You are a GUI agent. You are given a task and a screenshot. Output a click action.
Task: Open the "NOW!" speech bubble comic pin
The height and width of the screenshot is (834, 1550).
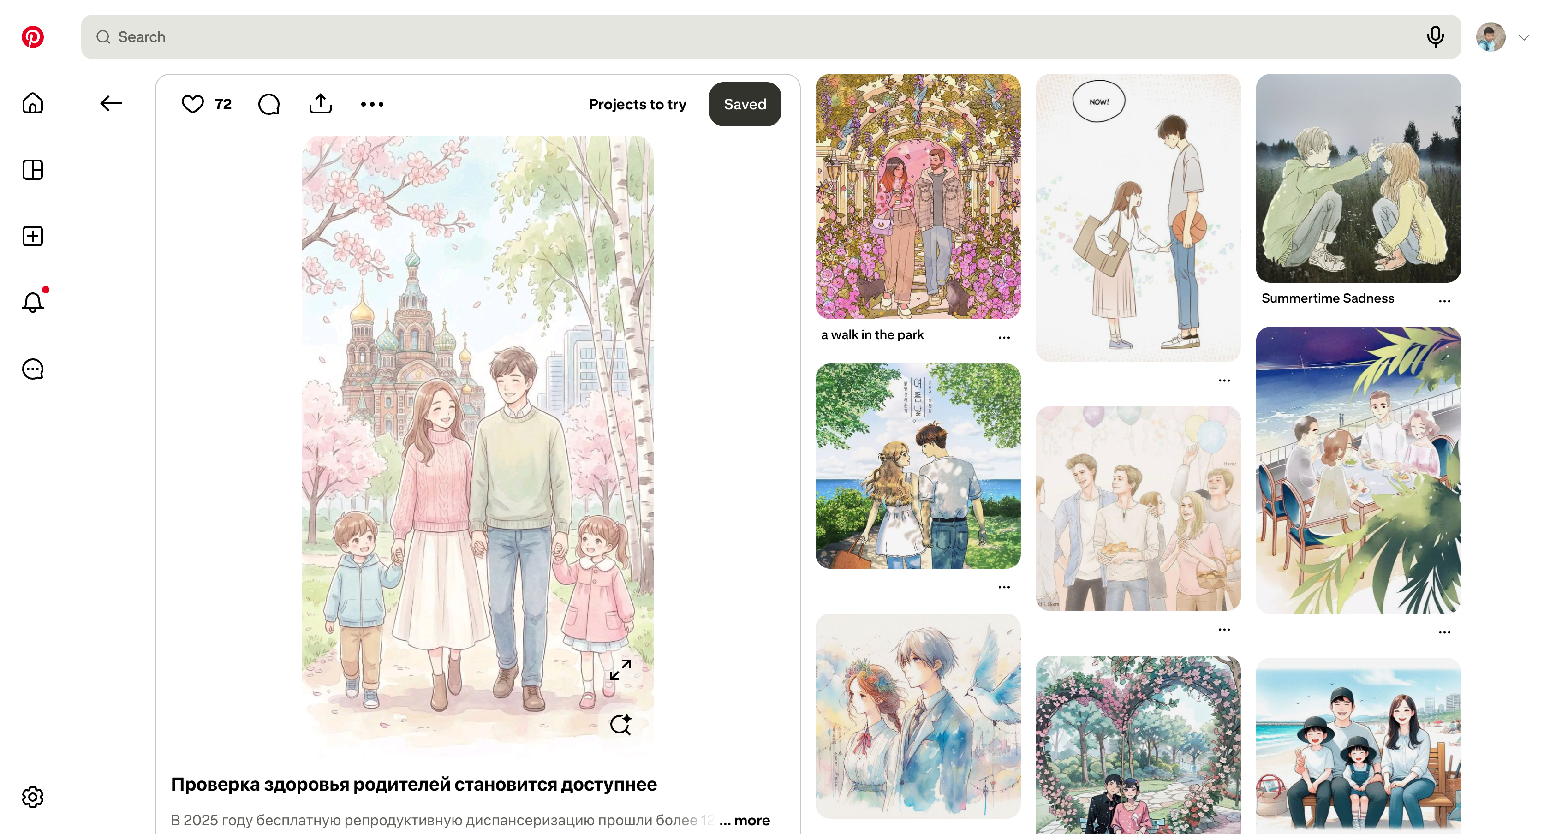[1139, 218]
